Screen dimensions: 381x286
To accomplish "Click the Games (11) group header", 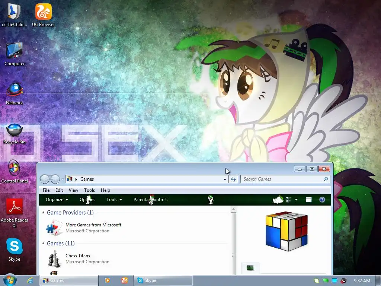I will (x=61, y=244).
